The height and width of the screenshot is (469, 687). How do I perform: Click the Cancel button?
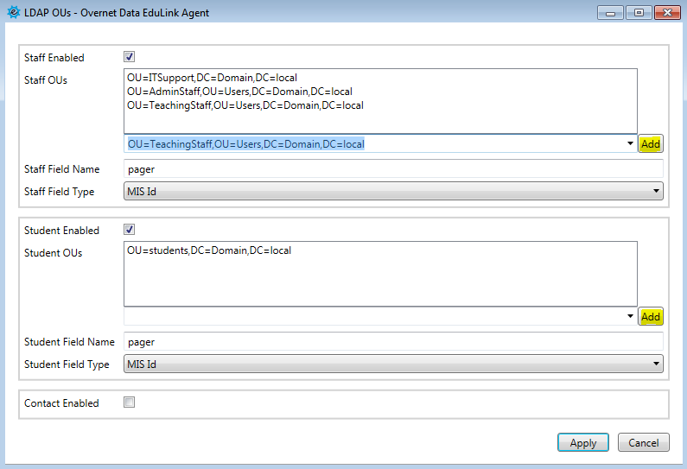644,442
